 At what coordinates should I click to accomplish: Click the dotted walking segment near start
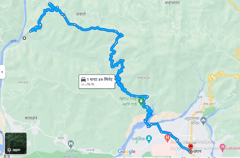click(27, 35)
